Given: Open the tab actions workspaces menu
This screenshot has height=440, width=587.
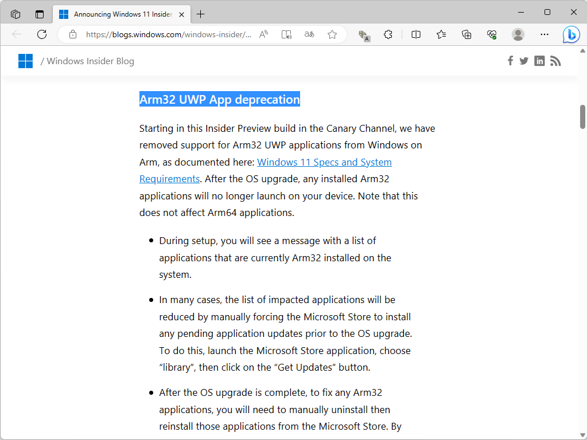Looking at the screenshot, I should click(15, 14).
